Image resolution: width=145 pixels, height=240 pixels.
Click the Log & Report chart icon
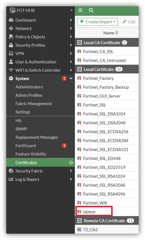tap(11, 179)
